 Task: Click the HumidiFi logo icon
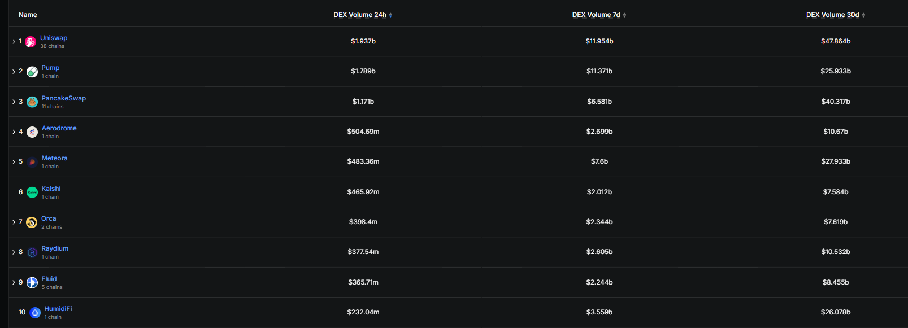coord(35,313)
